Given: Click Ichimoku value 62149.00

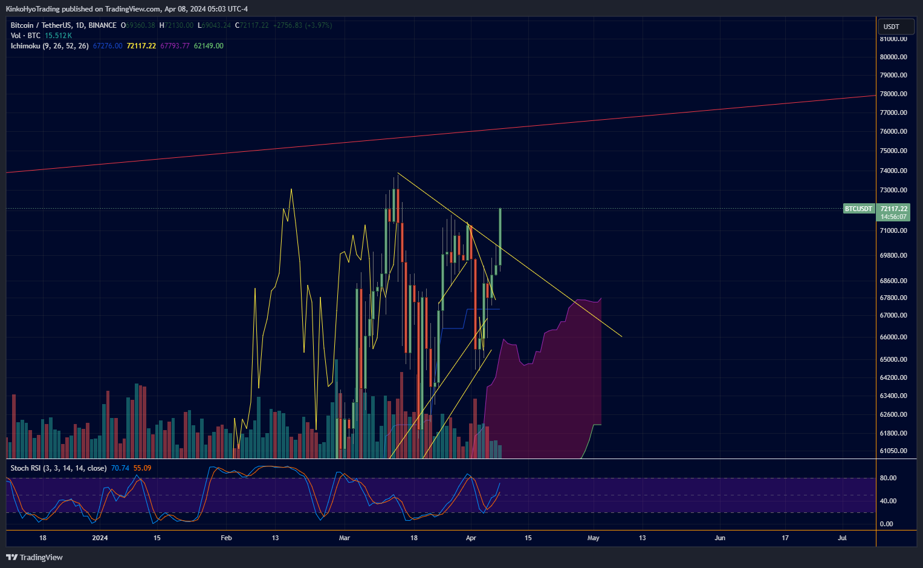Looking at the screenshot, I should (209, 46).
